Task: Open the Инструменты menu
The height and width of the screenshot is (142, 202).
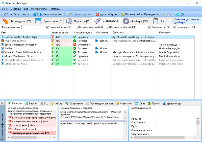Action: click(39, 9)
